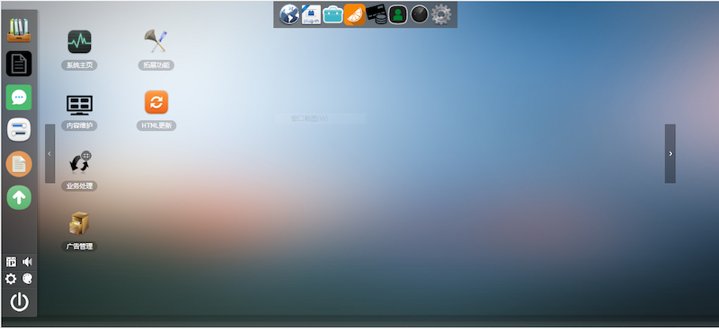719x329 pixels.
Task: Click the globe icon in top dock
Action: click(x=289, y=14)
